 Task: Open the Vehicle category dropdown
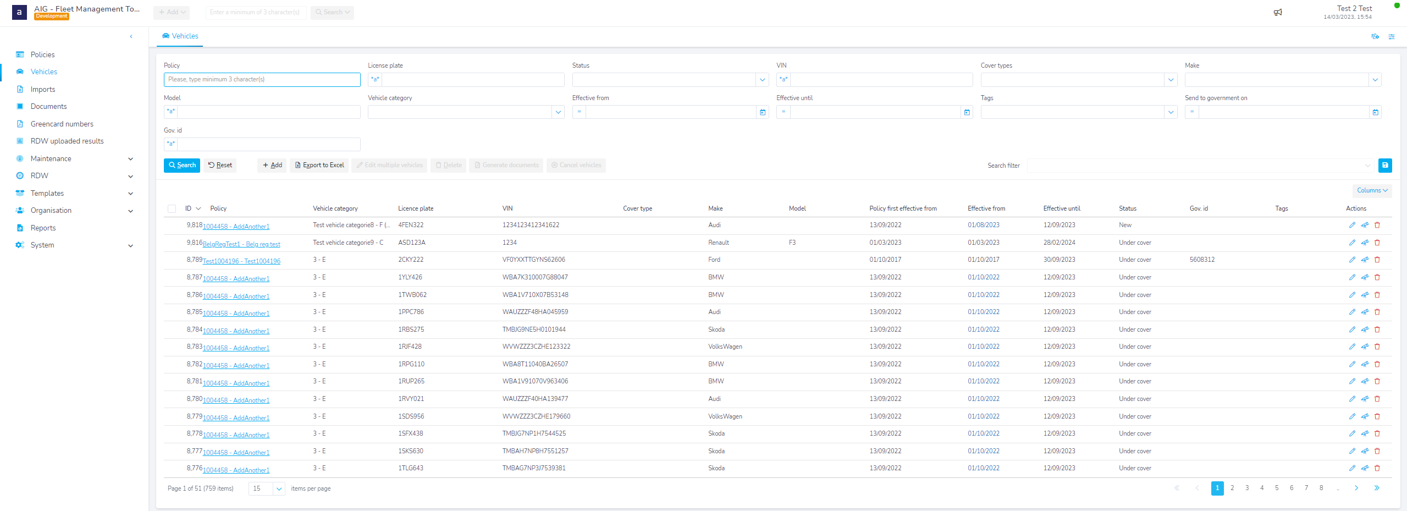click(558, 112)
